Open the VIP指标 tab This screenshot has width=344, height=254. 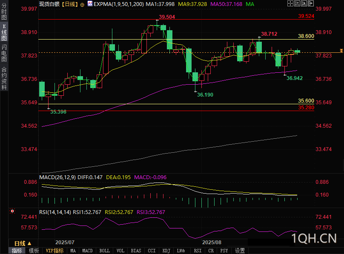tap(54, 251)
